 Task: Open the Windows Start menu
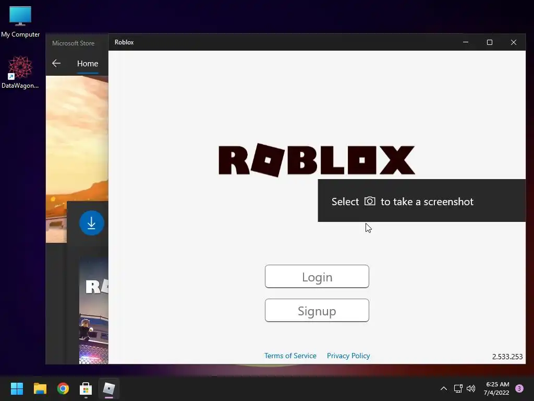coord(17,388)
